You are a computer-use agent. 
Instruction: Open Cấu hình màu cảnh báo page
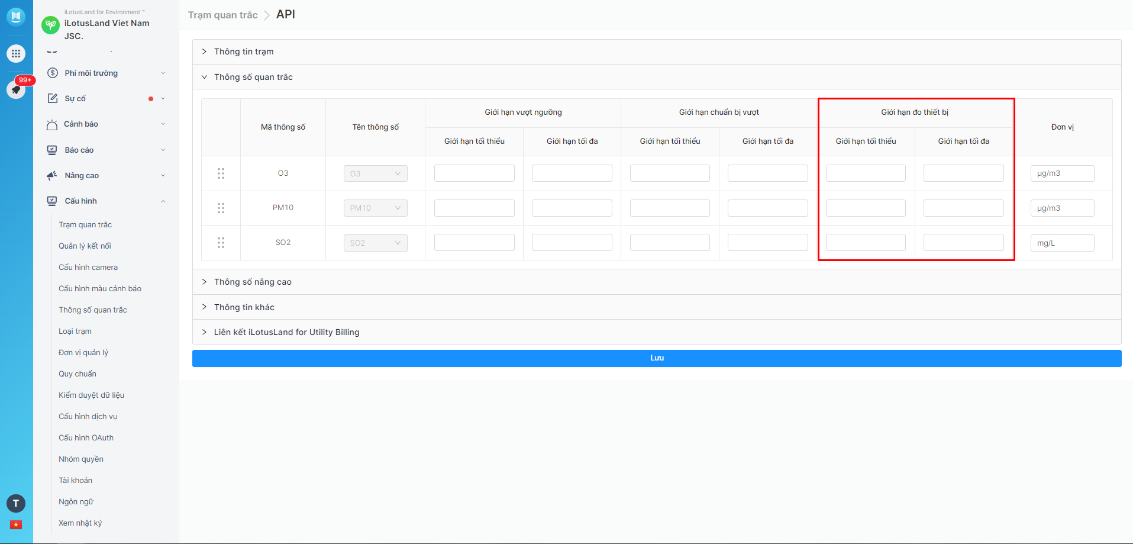point(100,289)
